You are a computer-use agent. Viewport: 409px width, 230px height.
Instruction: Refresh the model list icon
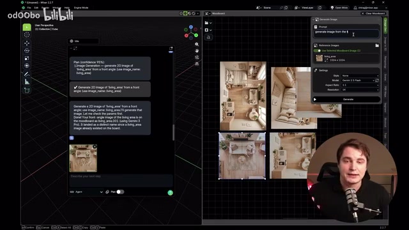pyautogui.click(x=377, y=80)
